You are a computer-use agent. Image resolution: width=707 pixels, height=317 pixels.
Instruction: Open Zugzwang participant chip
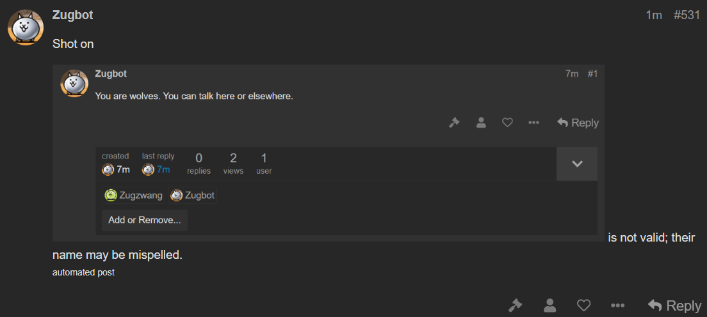tap(133, 196)
